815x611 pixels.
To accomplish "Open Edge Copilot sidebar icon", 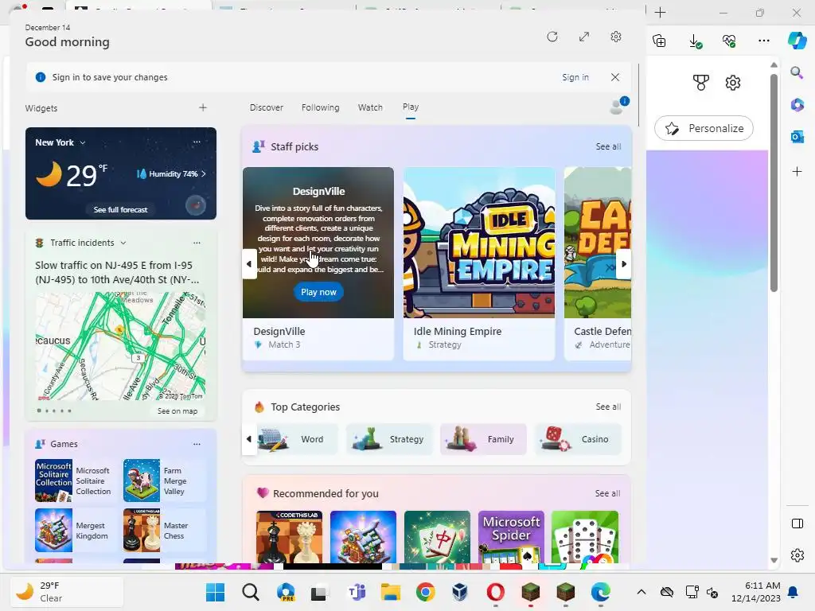I will (797, 41).
